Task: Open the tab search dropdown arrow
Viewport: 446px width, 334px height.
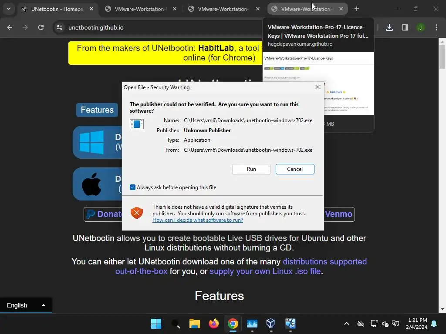Action: (x=9, y=9)
